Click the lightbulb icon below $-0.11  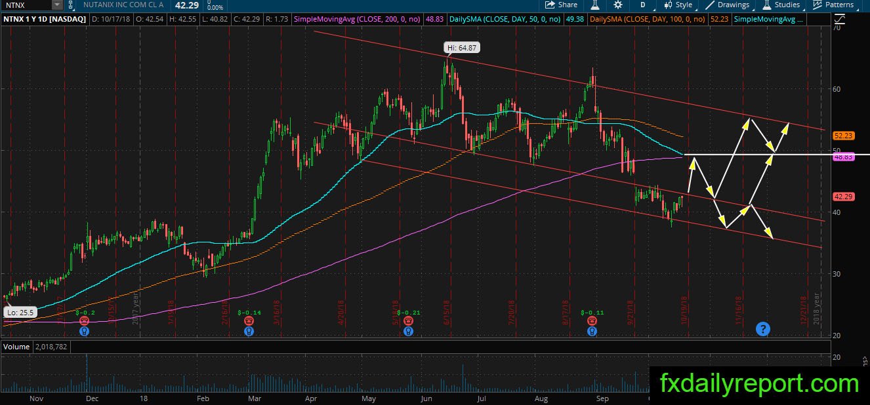point(592,332)
